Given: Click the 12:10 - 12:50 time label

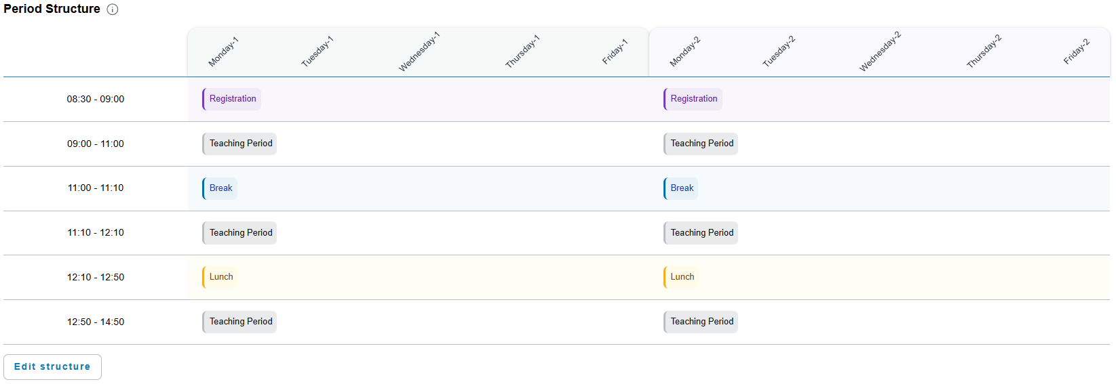Looking at the screenshot, I should coord(96,277).
